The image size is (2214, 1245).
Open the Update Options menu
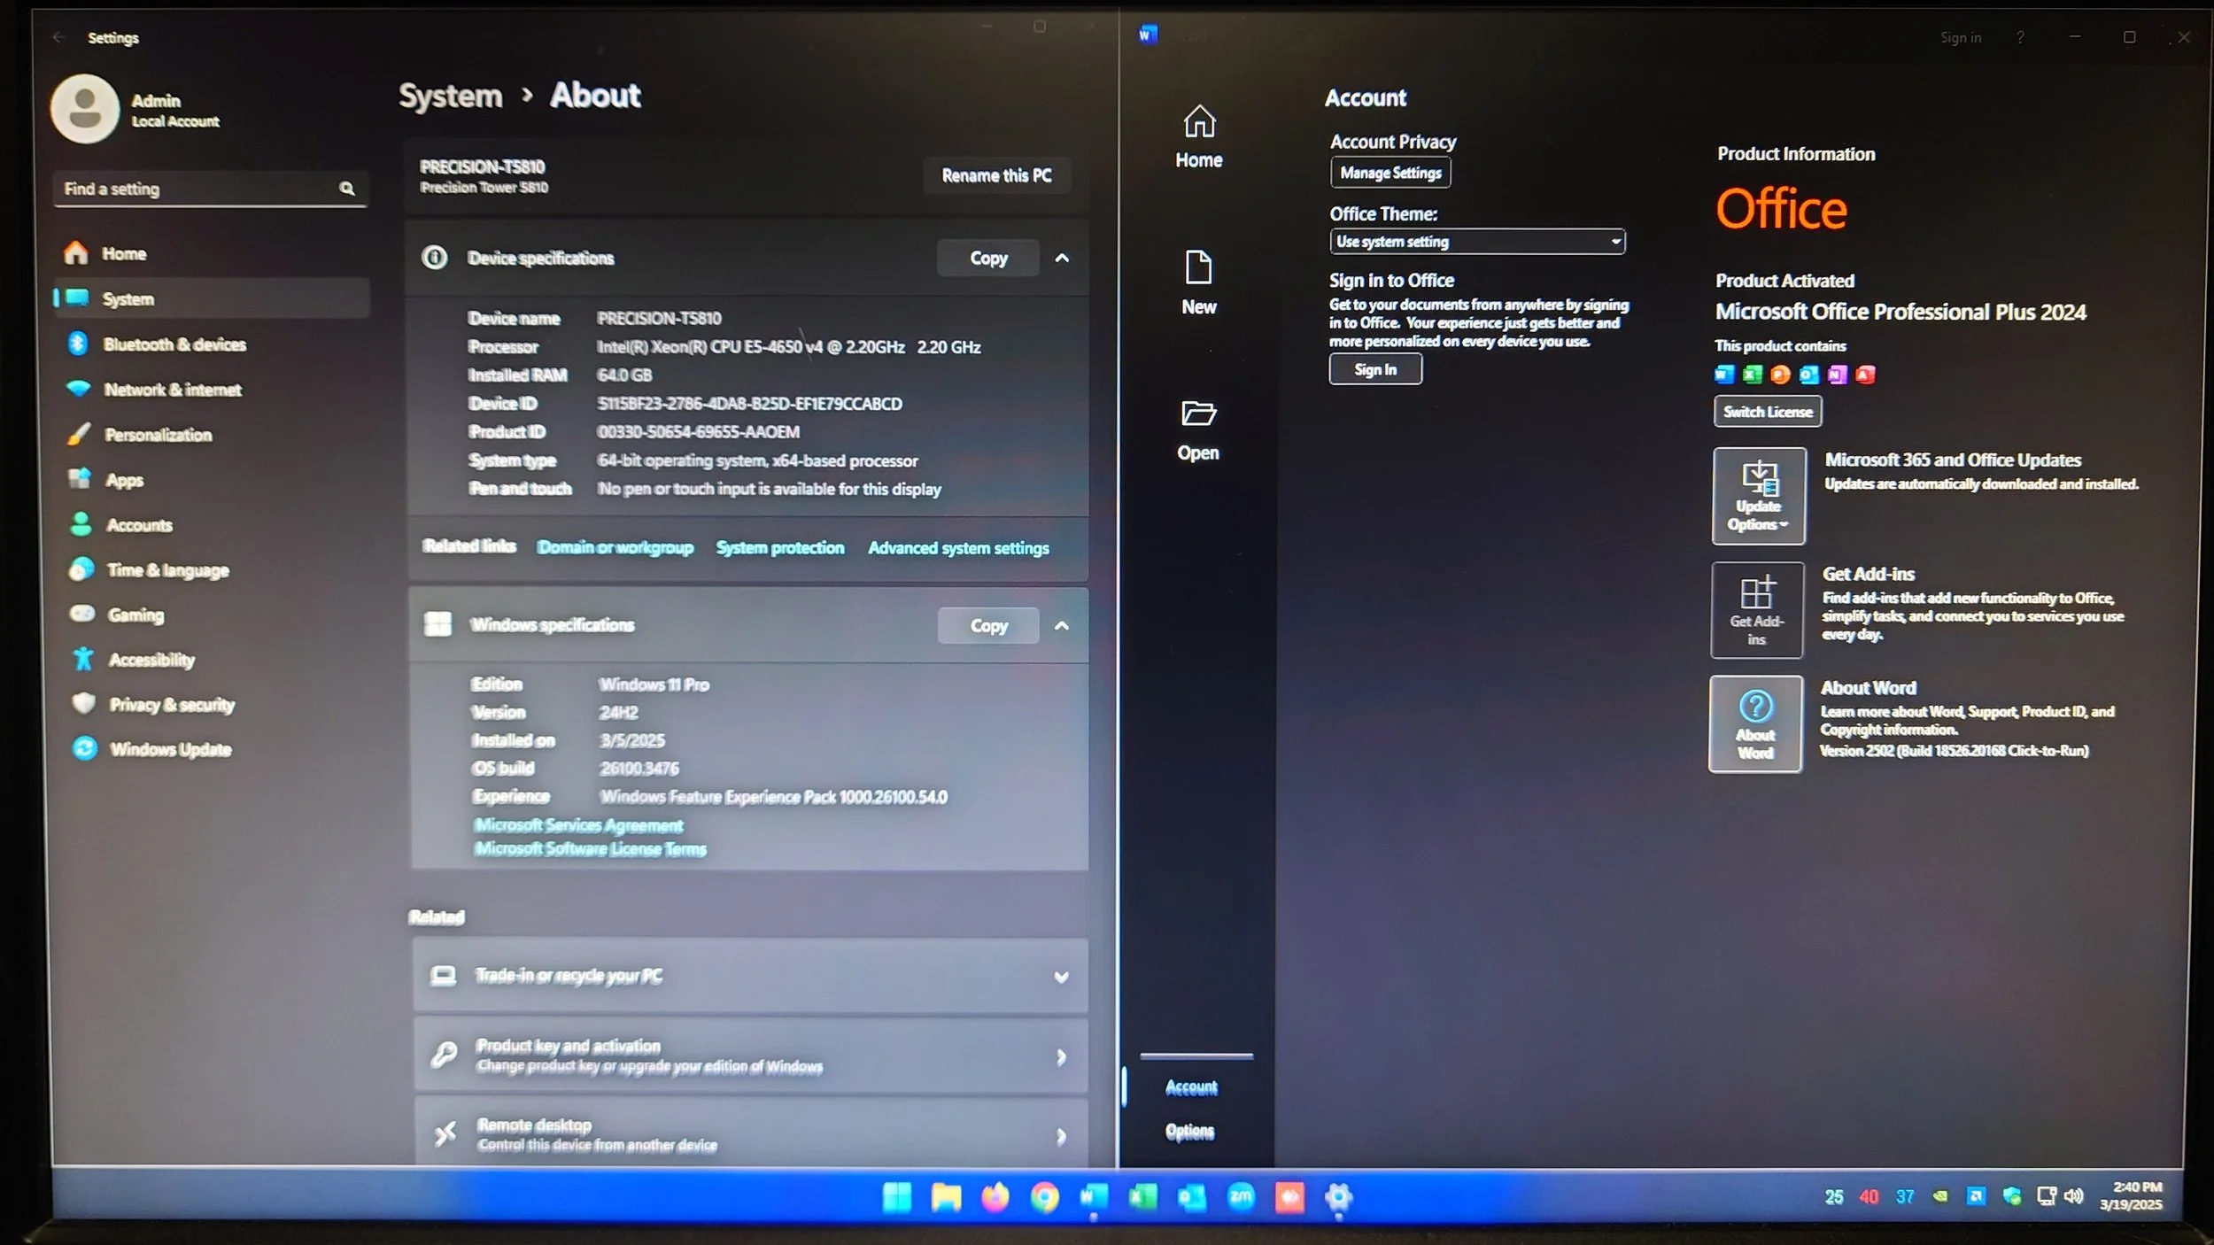1758,496
